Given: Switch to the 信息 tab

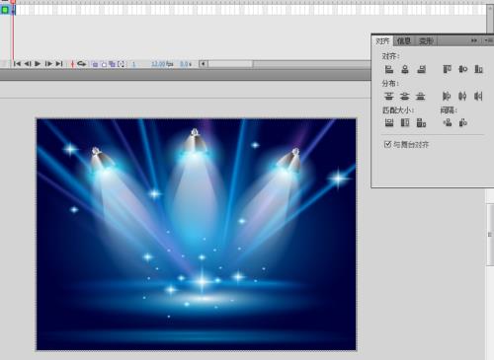Looking at the screenshot, I should tap(404, 40).
